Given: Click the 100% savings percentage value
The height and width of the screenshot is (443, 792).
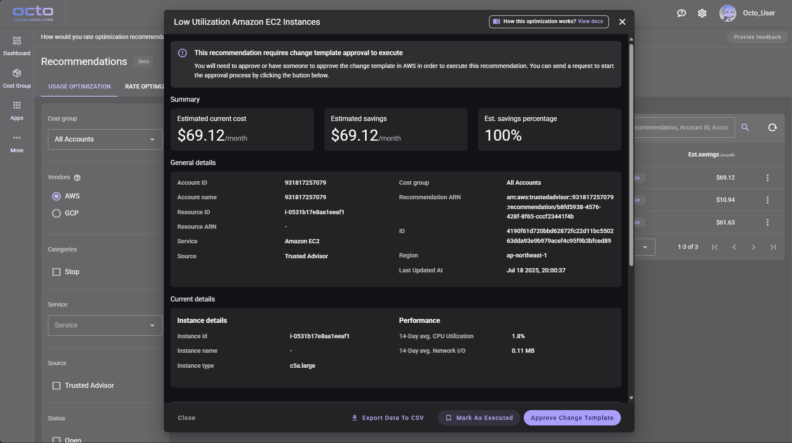Looking at the screenshot, I should coord(503,136).
